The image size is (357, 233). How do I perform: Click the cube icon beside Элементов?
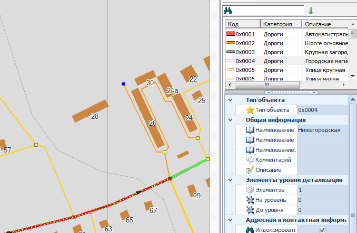pos(250,190)
